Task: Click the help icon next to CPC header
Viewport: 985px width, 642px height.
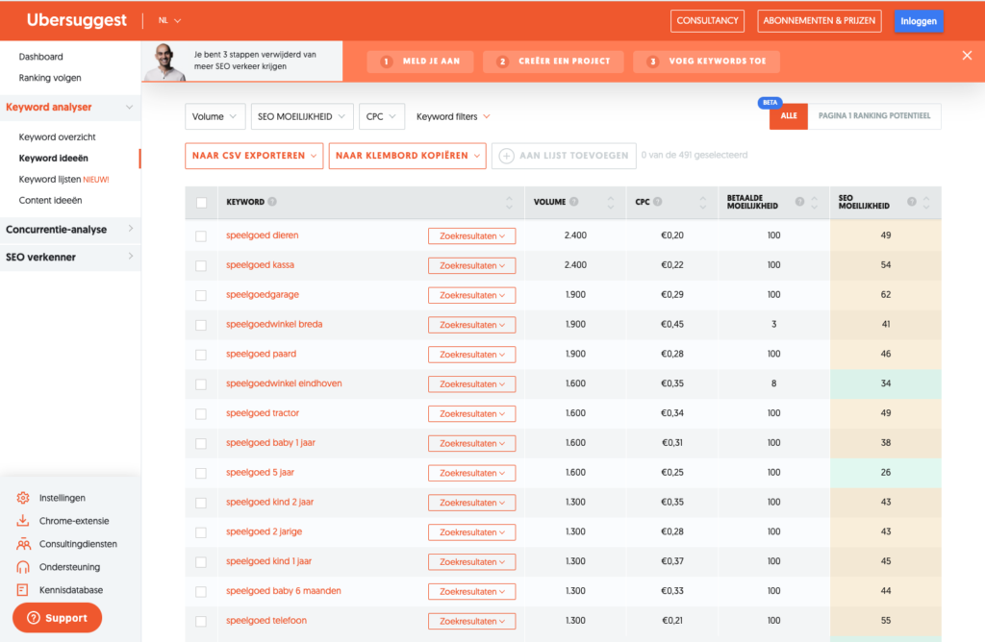Action: tap(658, 202)
